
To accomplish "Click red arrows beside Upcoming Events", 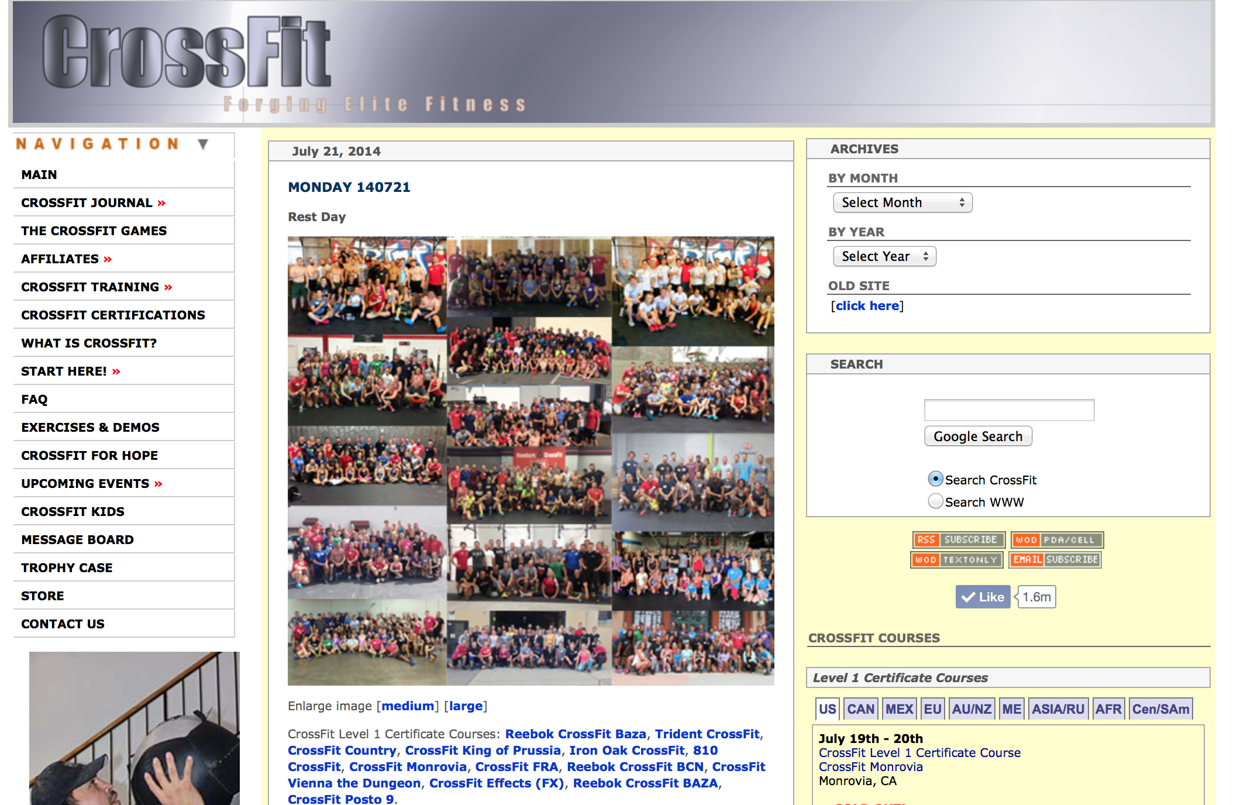I will point(158,484).
